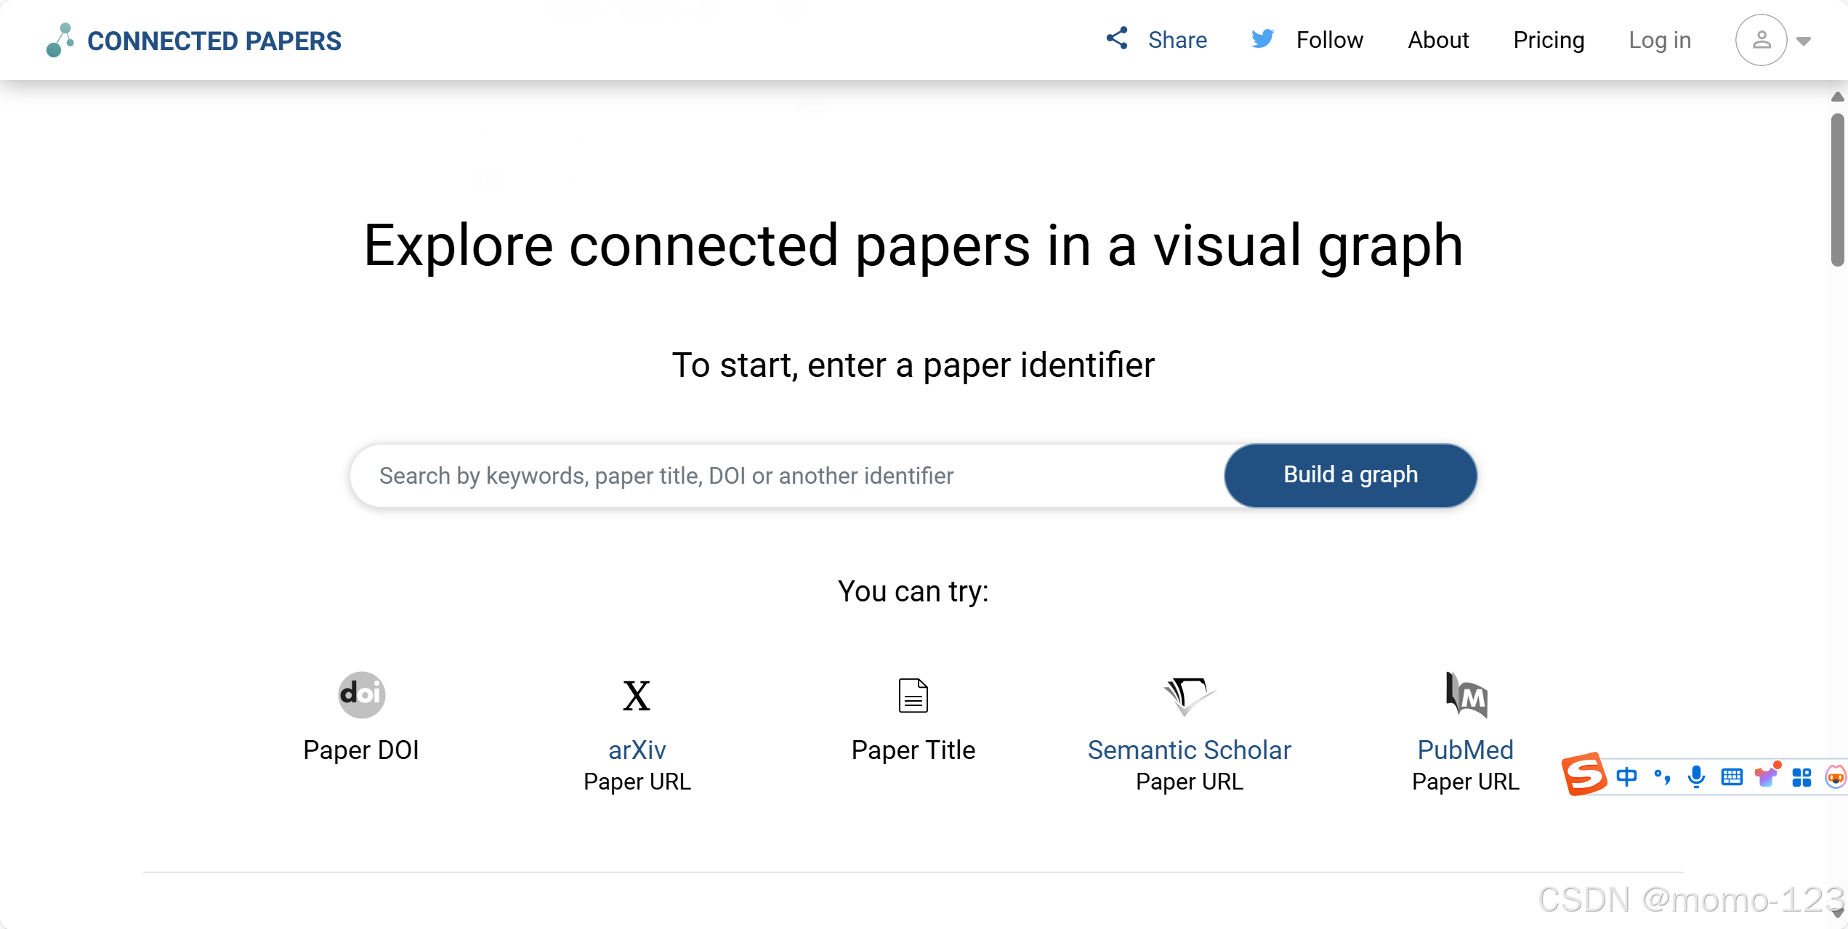This screenshot has width=1848, height=929.
Task: Open the Pricing page
Action: pos(1549,40)
